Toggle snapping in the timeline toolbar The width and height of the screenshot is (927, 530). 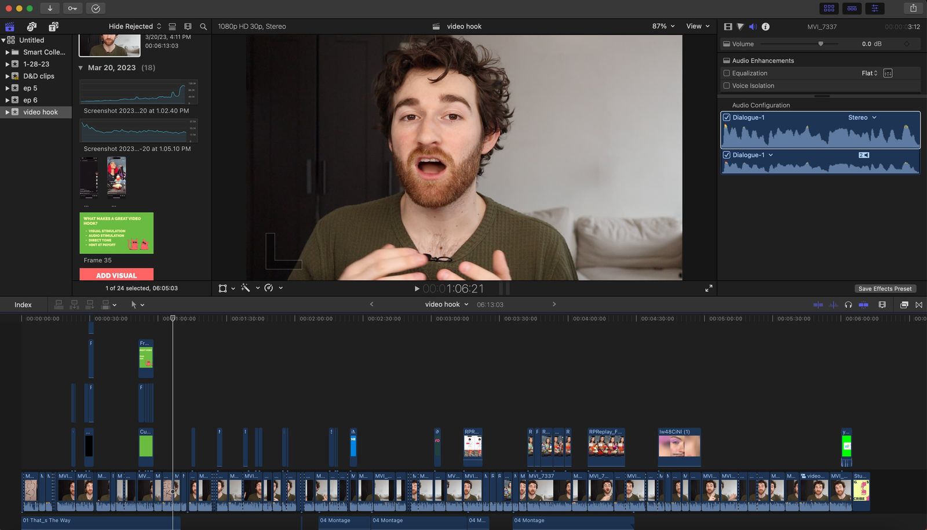(864, 304)
